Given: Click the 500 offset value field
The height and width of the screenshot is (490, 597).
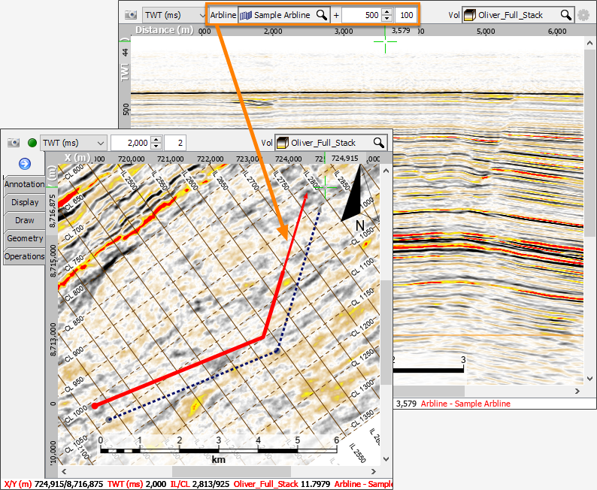Looking at the screenshot, I should 362,15.
